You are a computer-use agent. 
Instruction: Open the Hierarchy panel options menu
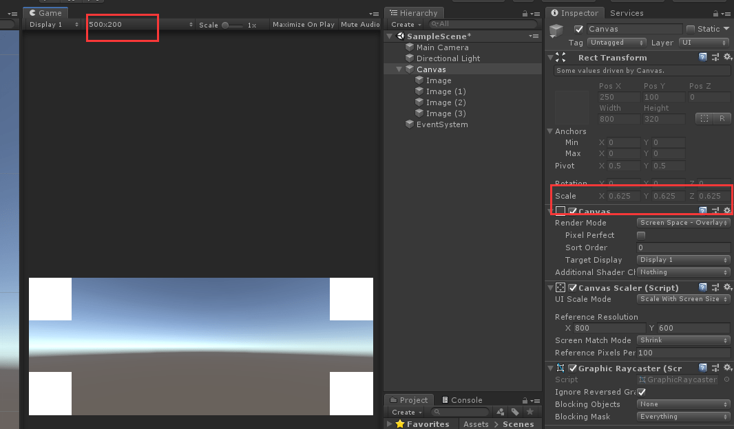[536, 14]
